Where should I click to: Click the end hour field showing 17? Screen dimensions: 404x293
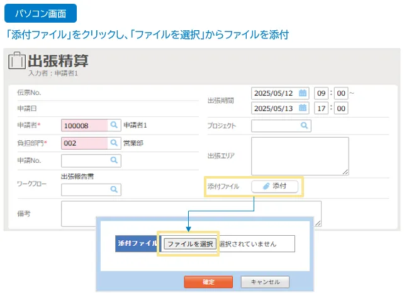click(x=320, y=109)
